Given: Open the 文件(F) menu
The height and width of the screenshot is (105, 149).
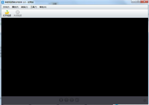Looking at the screenshot, I should (x=6, y=7).
